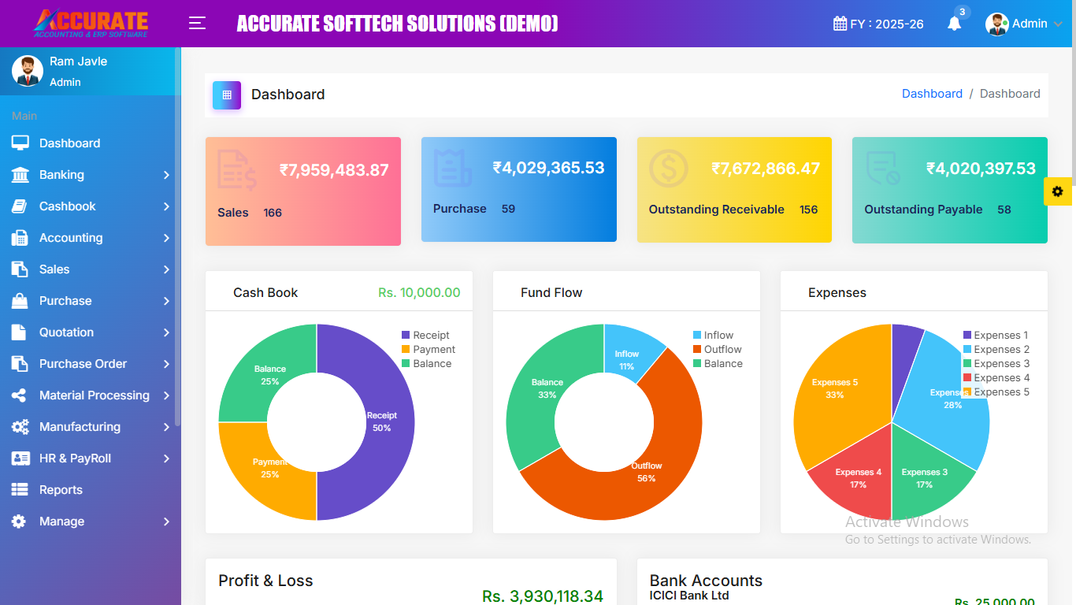The height and width of the screenshot is (605, 1076).
Task: Click the Banking building icon in sidebar
Action: (x=20, y=175)
